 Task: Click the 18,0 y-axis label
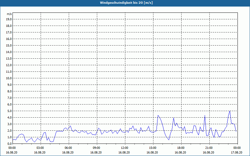click(x=9, y=26)
